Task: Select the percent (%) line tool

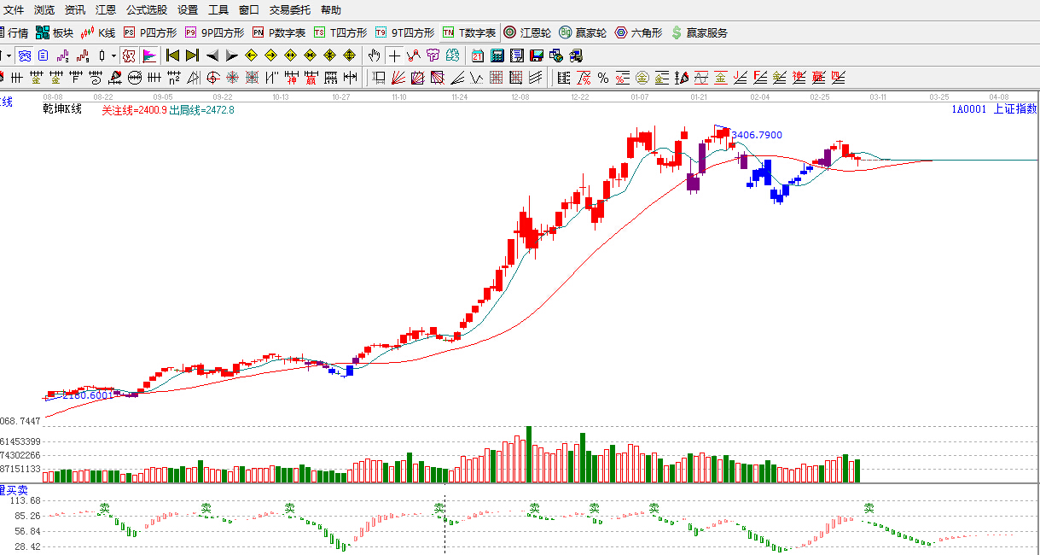Action: (x=603, y=79)
